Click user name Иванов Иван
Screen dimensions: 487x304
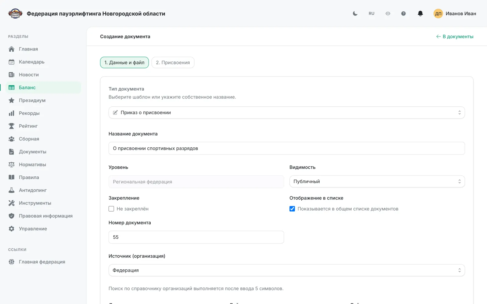click(461, 13)
